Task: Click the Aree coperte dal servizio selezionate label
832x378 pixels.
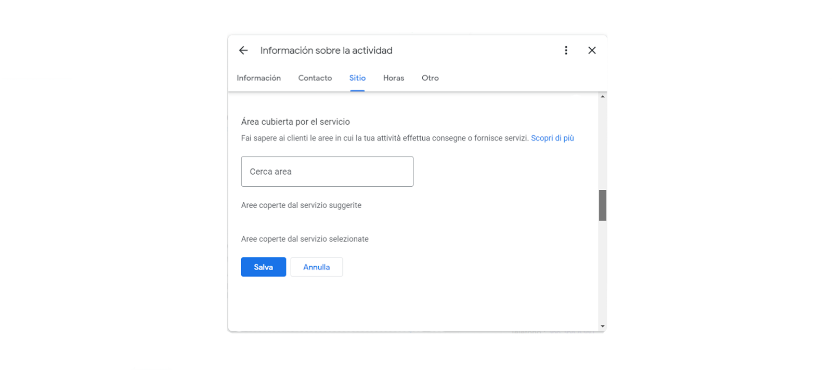Action: 305,239
